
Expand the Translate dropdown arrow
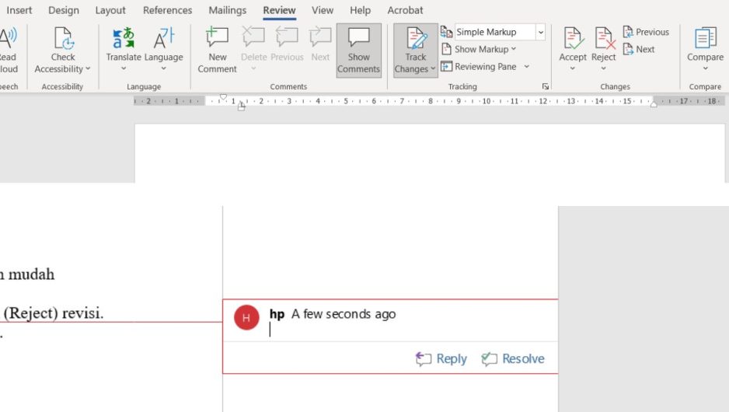[x=124, y=68]
